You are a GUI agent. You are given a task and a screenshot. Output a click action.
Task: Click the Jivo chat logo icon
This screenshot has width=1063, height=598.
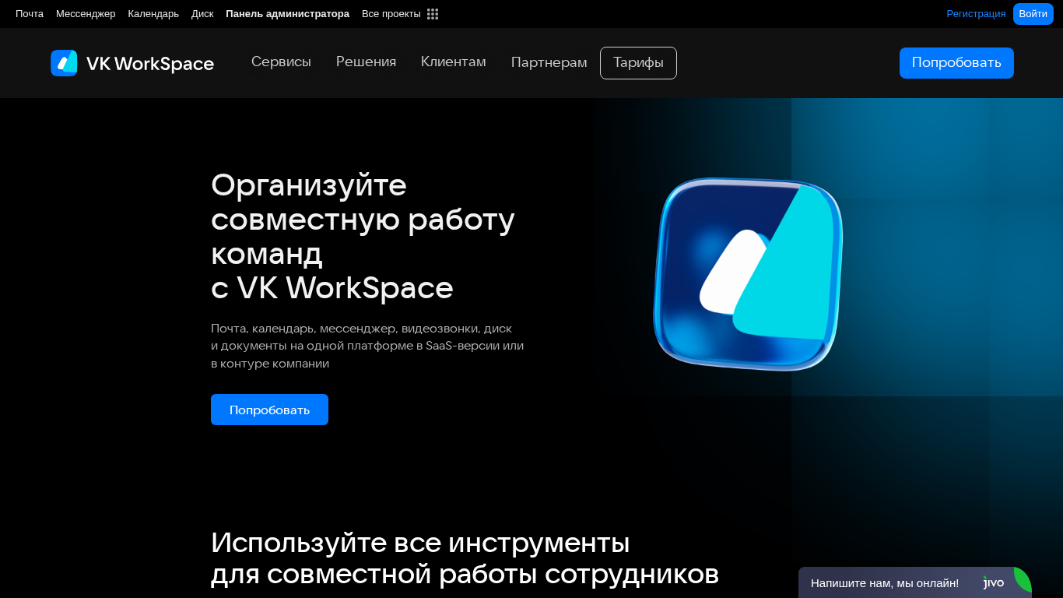tap(994, 582)
